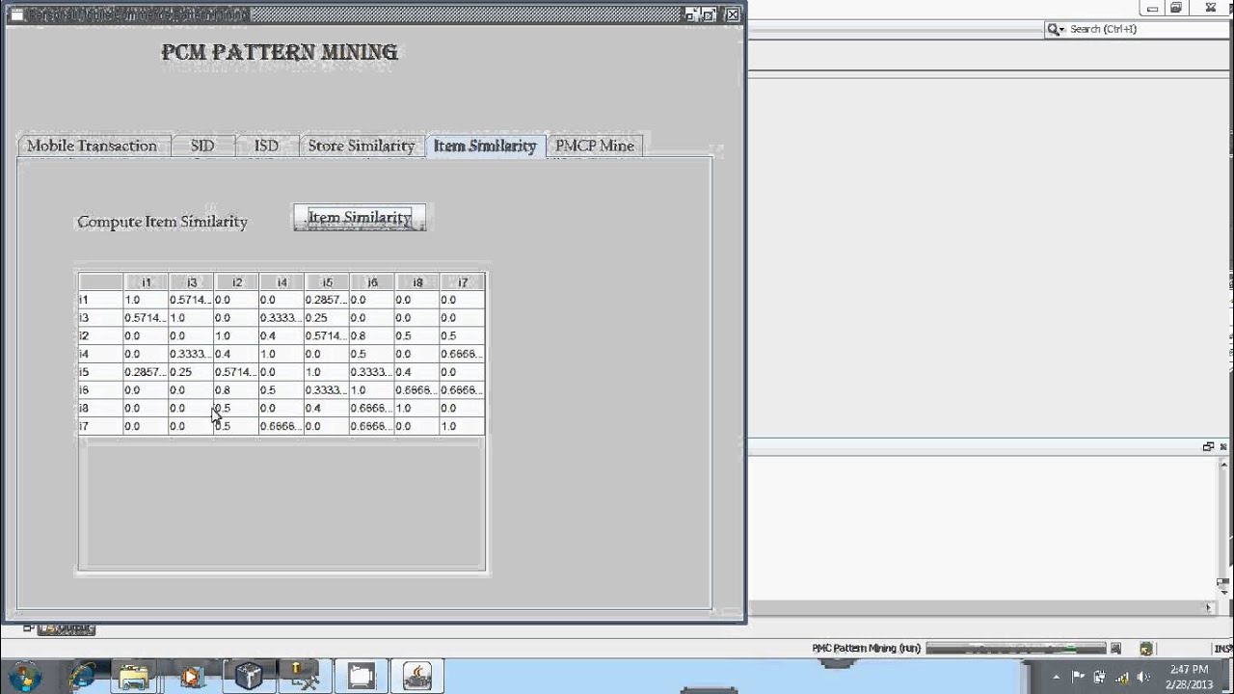Open the volume speaker tray icon
This screenshot has height=694, width=1234.
[1144, 677]
